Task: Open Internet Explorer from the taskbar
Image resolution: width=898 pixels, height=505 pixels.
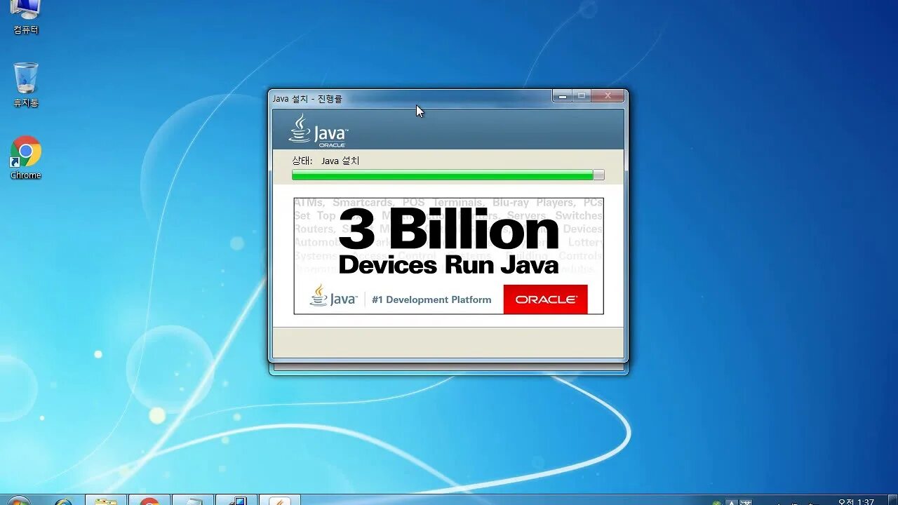Action: coord(63,501)
